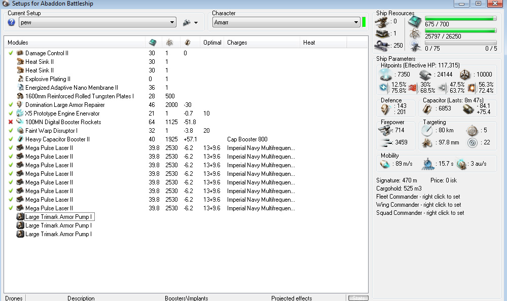Click the armor hitpoints icon showing 24144
Screen dimensions: 507x301
(425, 75)
